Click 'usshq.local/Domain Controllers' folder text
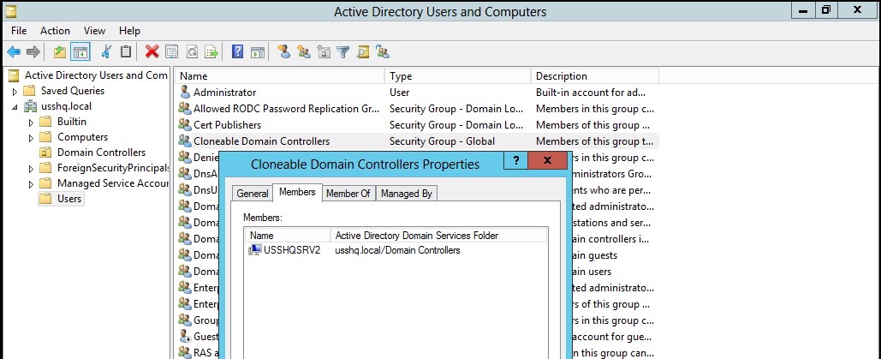881x359 pixels. (x=398, y=250)
